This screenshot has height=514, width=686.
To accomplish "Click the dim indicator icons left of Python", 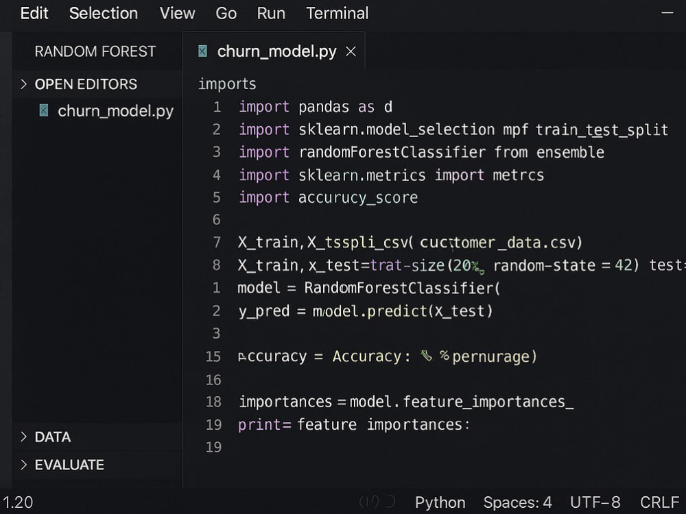I will point(377,502).
